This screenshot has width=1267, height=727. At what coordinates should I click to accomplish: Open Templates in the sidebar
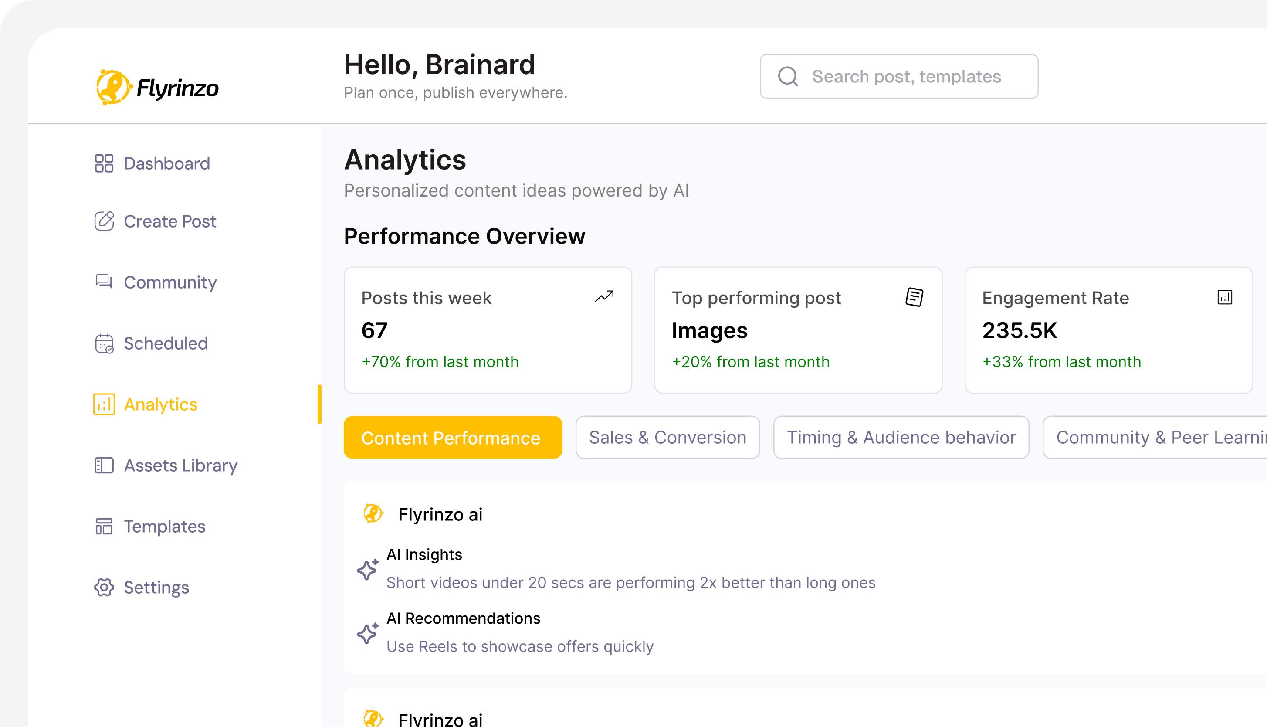click(150, 526)
